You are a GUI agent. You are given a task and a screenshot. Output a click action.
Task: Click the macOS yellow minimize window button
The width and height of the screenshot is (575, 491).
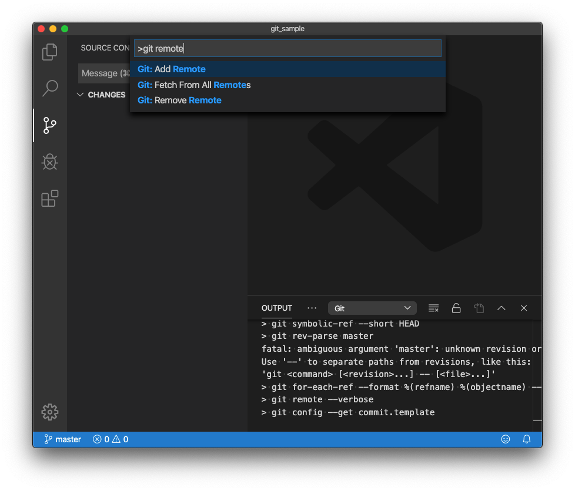pos(53,29)
